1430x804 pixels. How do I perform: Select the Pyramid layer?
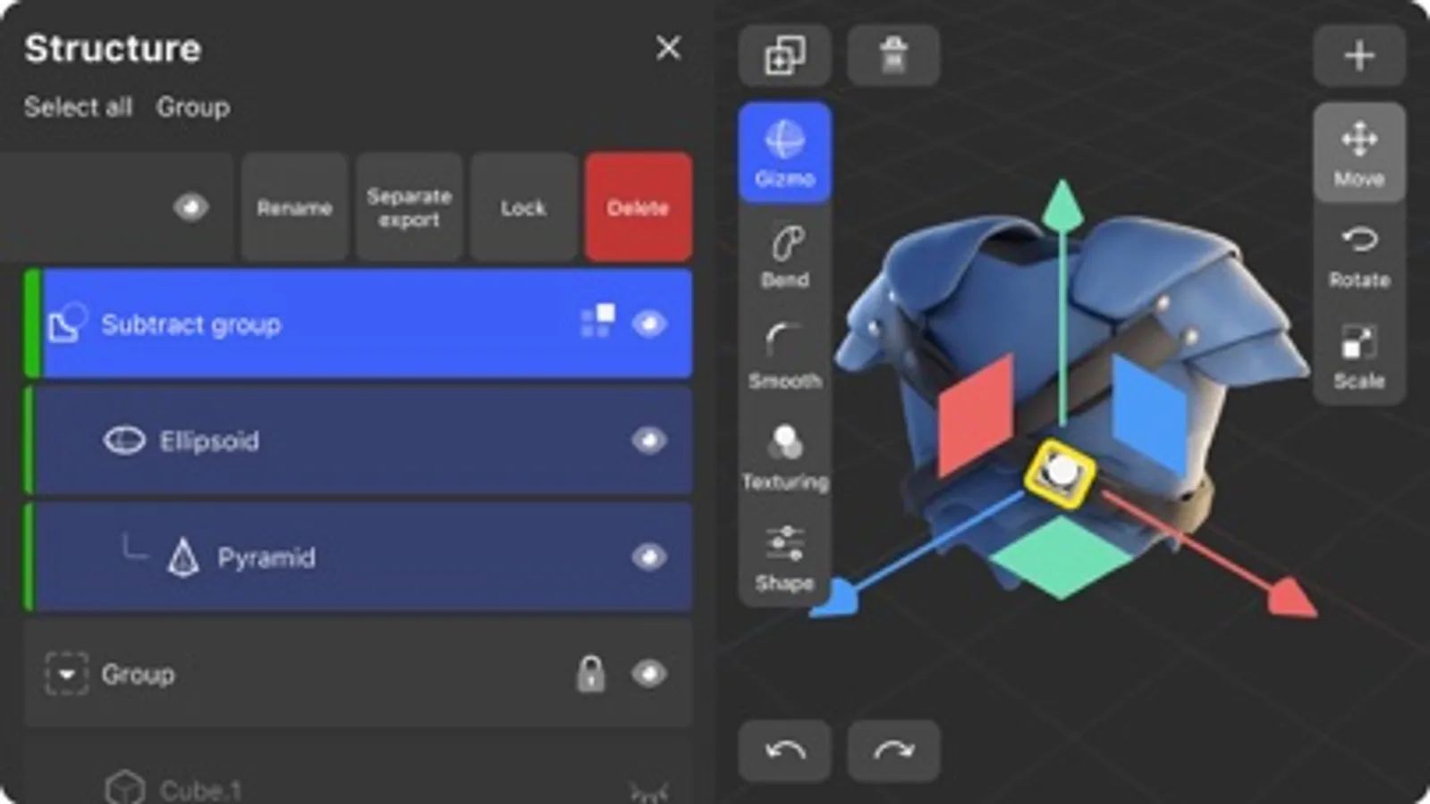[359, 557]
